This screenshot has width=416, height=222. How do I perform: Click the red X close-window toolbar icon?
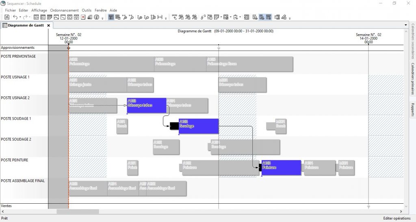tap(83, 17)
